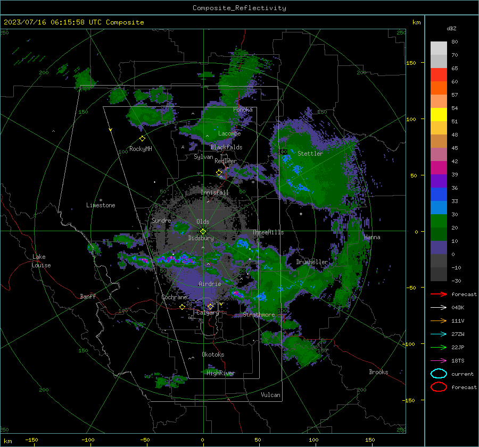Click yellow diamond marker at radar center
The height and width of the screenshot is (447, 479).
(203, 231)
